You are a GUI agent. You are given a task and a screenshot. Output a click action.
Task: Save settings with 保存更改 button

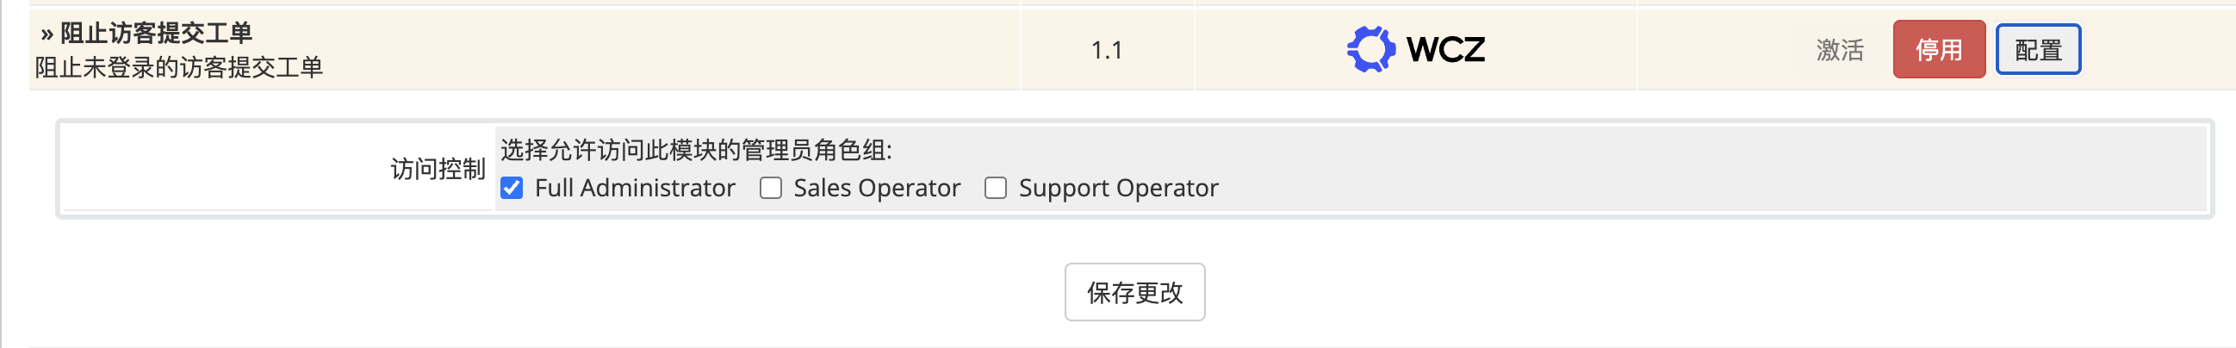click(x=1134, y=293)
